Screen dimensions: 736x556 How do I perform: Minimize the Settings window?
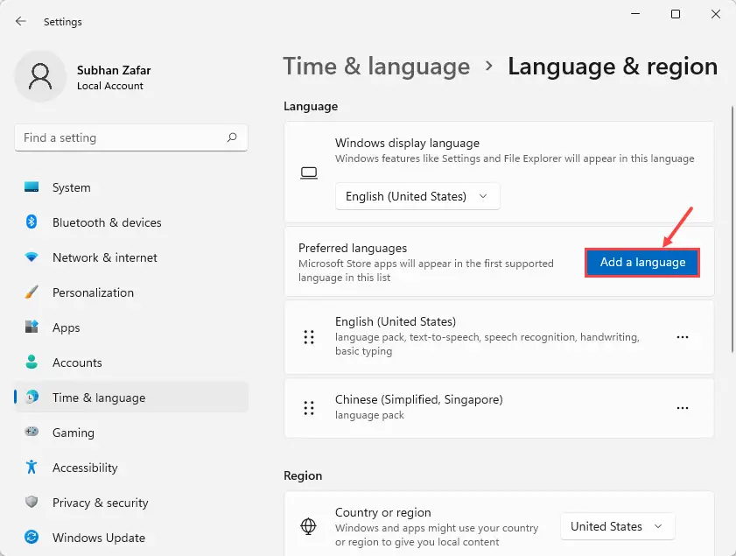(635, 14)
